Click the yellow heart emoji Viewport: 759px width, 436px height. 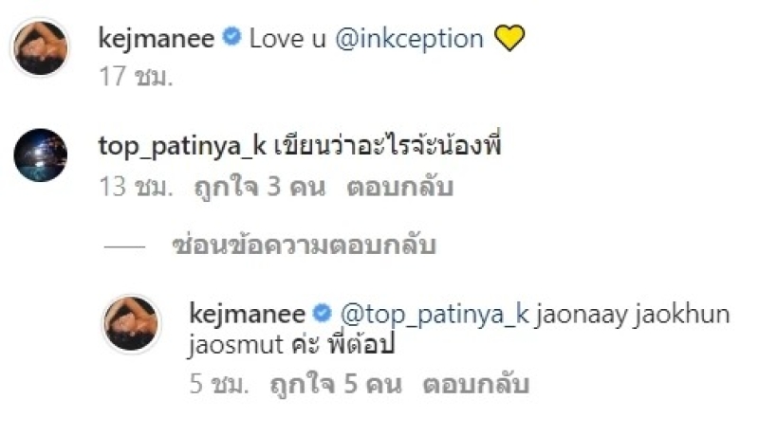tap(510, 39)
